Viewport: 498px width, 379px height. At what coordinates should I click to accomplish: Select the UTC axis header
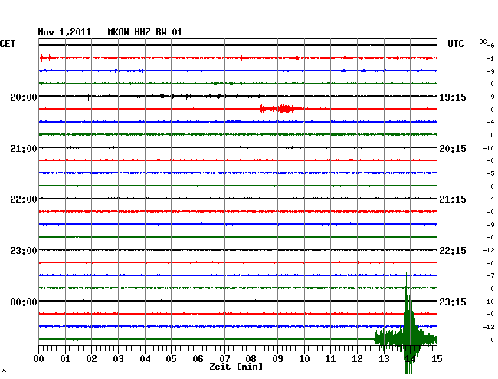click(455, 44)
